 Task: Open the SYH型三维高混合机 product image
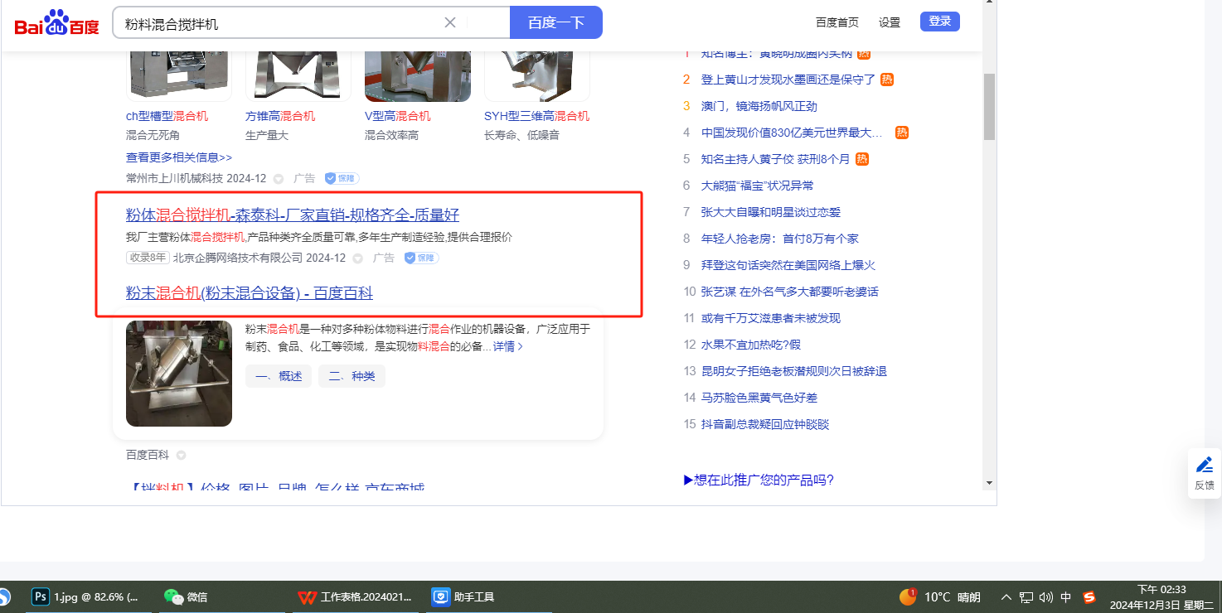click(537, 75)
